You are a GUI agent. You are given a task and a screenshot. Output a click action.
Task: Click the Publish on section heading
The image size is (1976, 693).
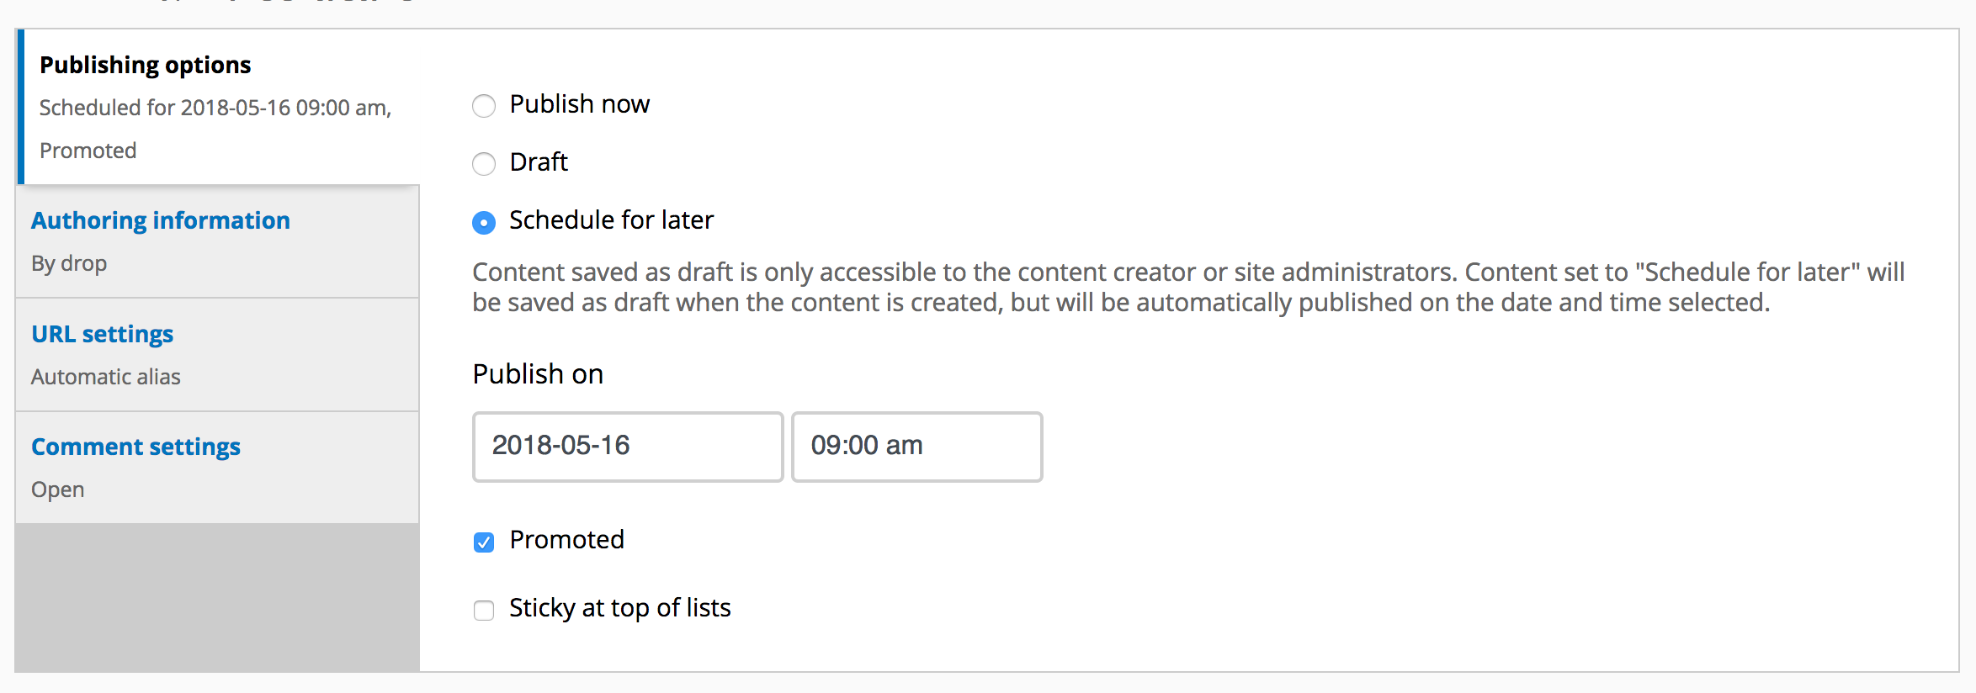point(538,374)
